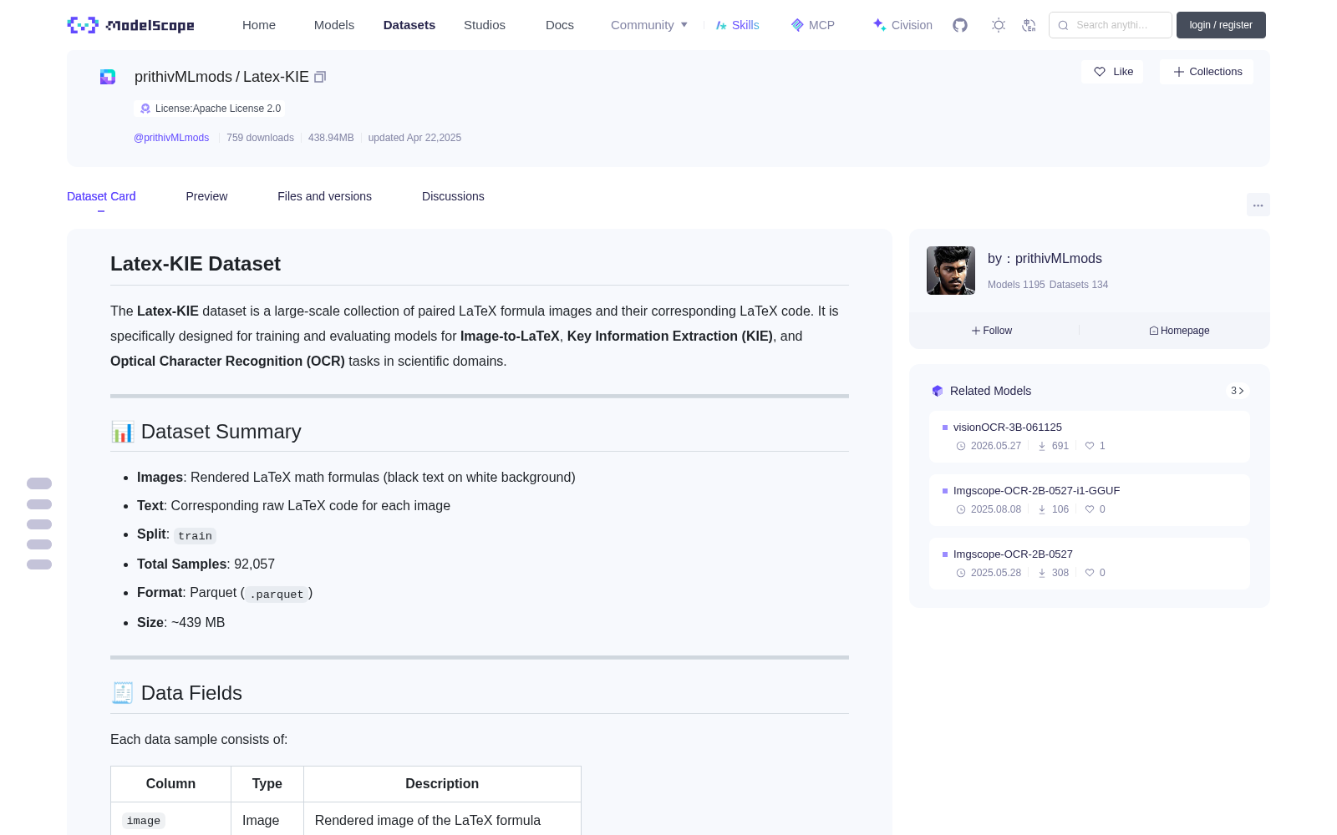Add dataset to Collections
Image resolution: width=1337 pixels, height=835 pixels.
click(x=1207, y=72)
